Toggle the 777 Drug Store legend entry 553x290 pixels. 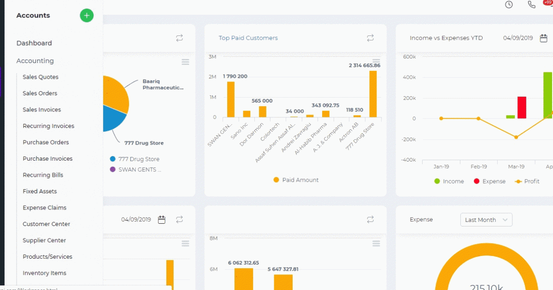point(135,159)
